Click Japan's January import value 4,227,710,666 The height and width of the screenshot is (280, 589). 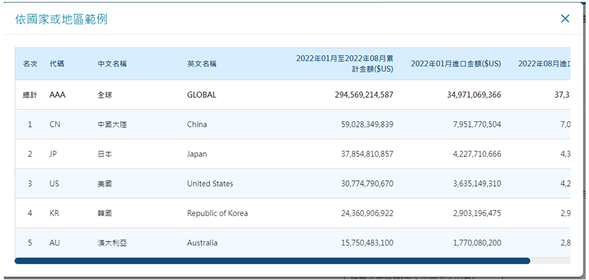(x=467, y=154)
